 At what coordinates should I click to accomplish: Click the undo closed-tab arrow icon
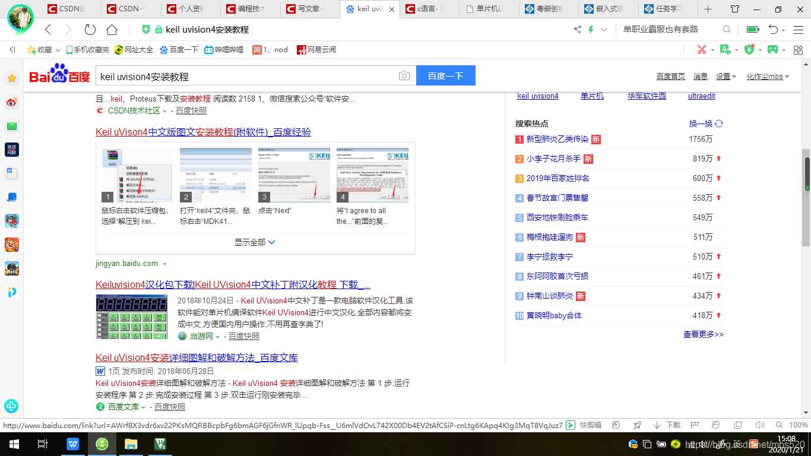[773, 30]
